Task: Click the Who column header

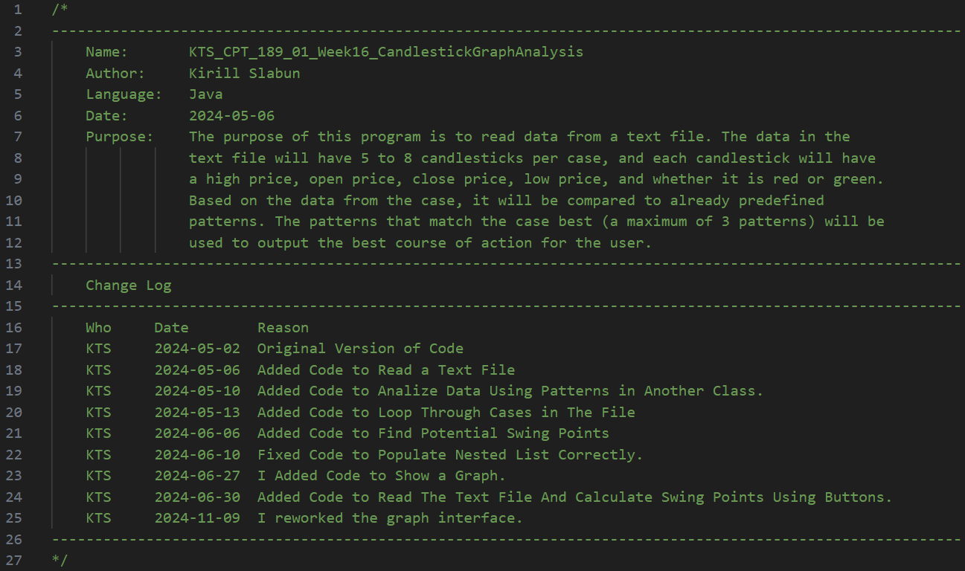Action: click(x=98, y=328)
